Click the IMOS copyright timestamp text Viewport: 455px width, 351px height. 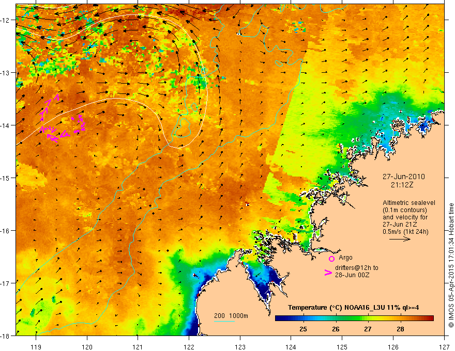click(x=451, y=265)
